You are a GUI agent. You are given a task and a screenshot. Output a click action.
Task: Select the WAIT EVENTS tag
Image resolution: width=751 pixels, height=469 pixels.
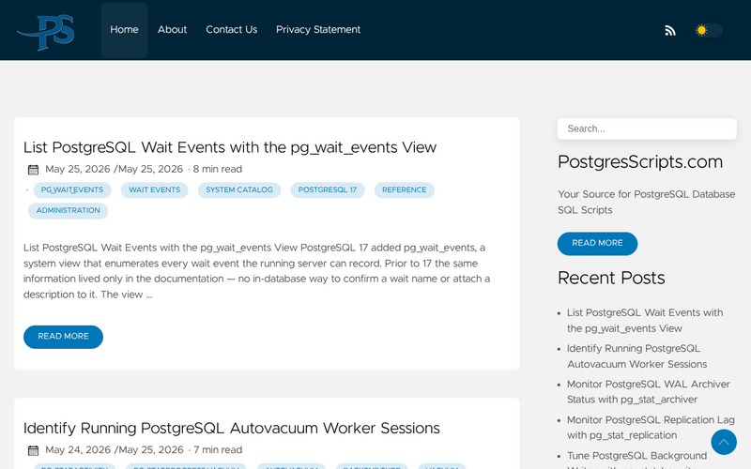coord(154,190)
